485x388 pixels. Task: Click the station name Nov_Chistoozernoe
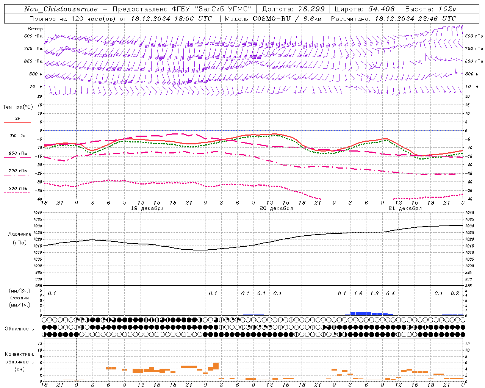tap(61, 9)
